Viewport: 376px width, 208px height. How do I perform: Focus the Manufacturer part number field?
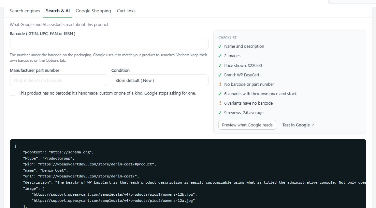(59, 80)
